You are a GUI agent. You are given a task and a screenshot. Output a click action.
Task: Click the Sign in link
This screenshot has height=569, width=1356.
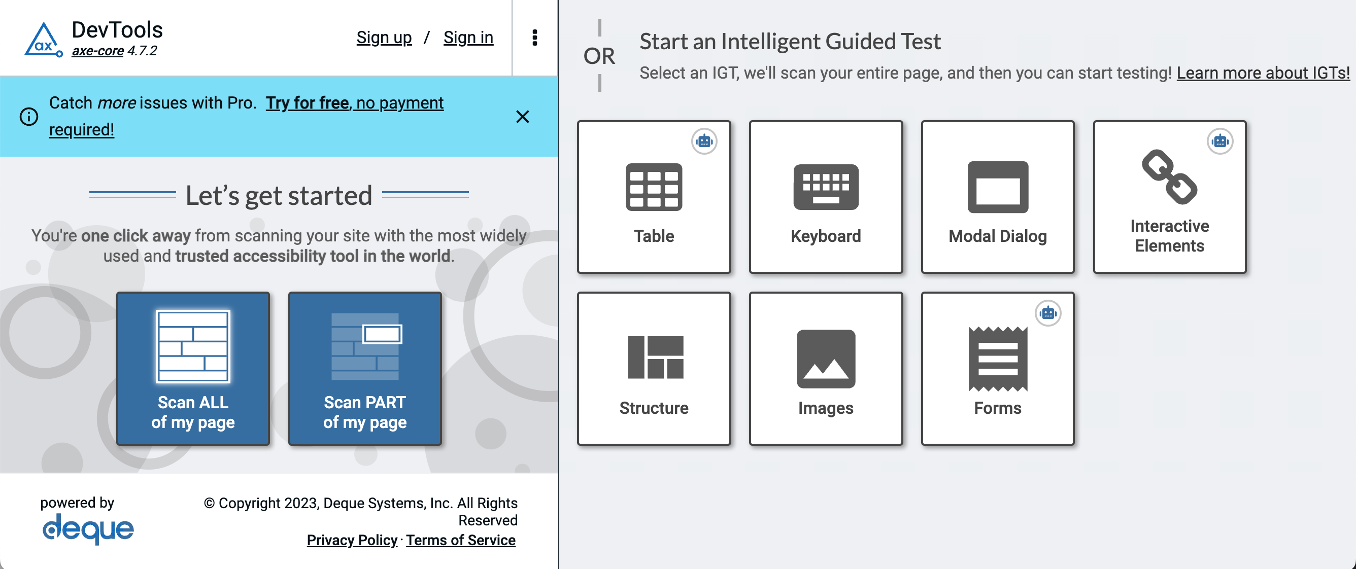pyautogui.click(x=468, y=38)
